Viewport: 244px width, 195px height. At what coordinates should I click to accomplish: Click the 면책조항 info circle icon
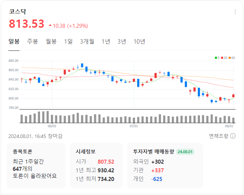233,136
